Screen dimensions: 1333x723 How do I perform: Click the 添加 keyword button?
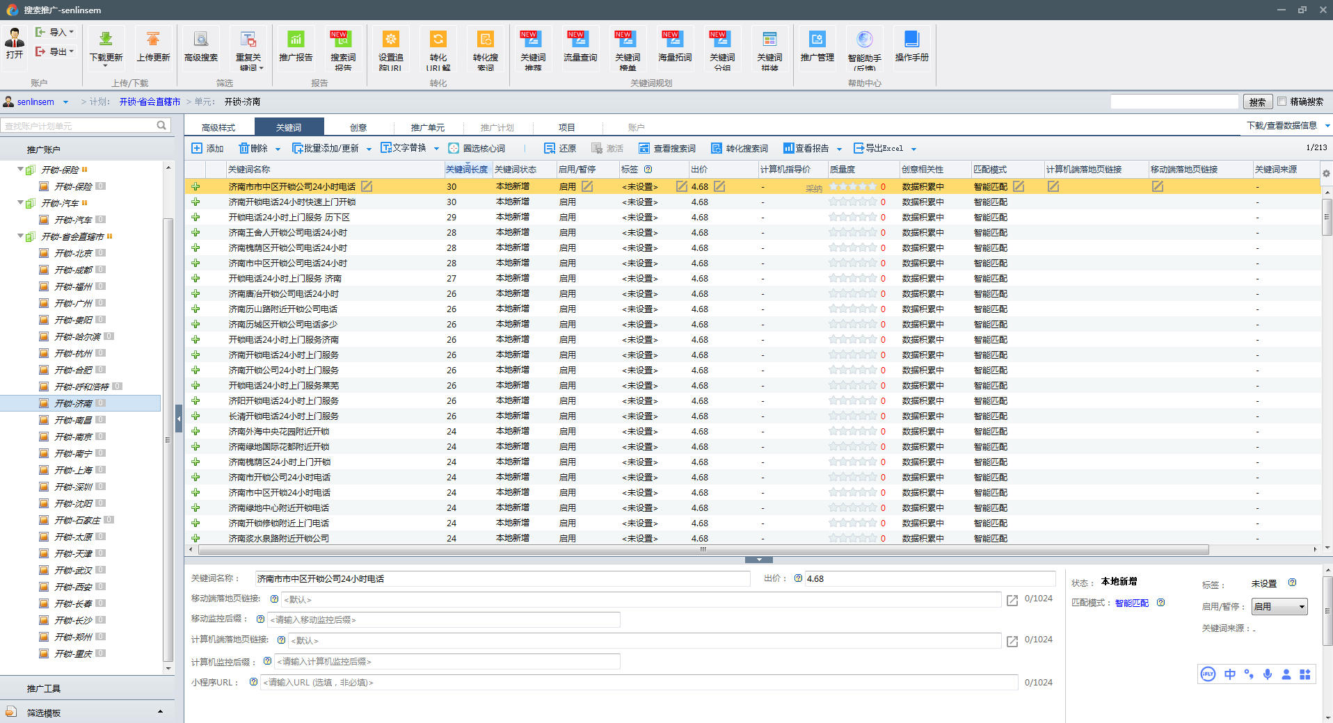(x=207, y=149)
